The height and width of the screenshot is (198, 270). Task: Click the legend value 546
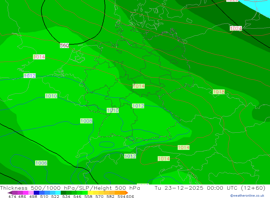point(77,196)
